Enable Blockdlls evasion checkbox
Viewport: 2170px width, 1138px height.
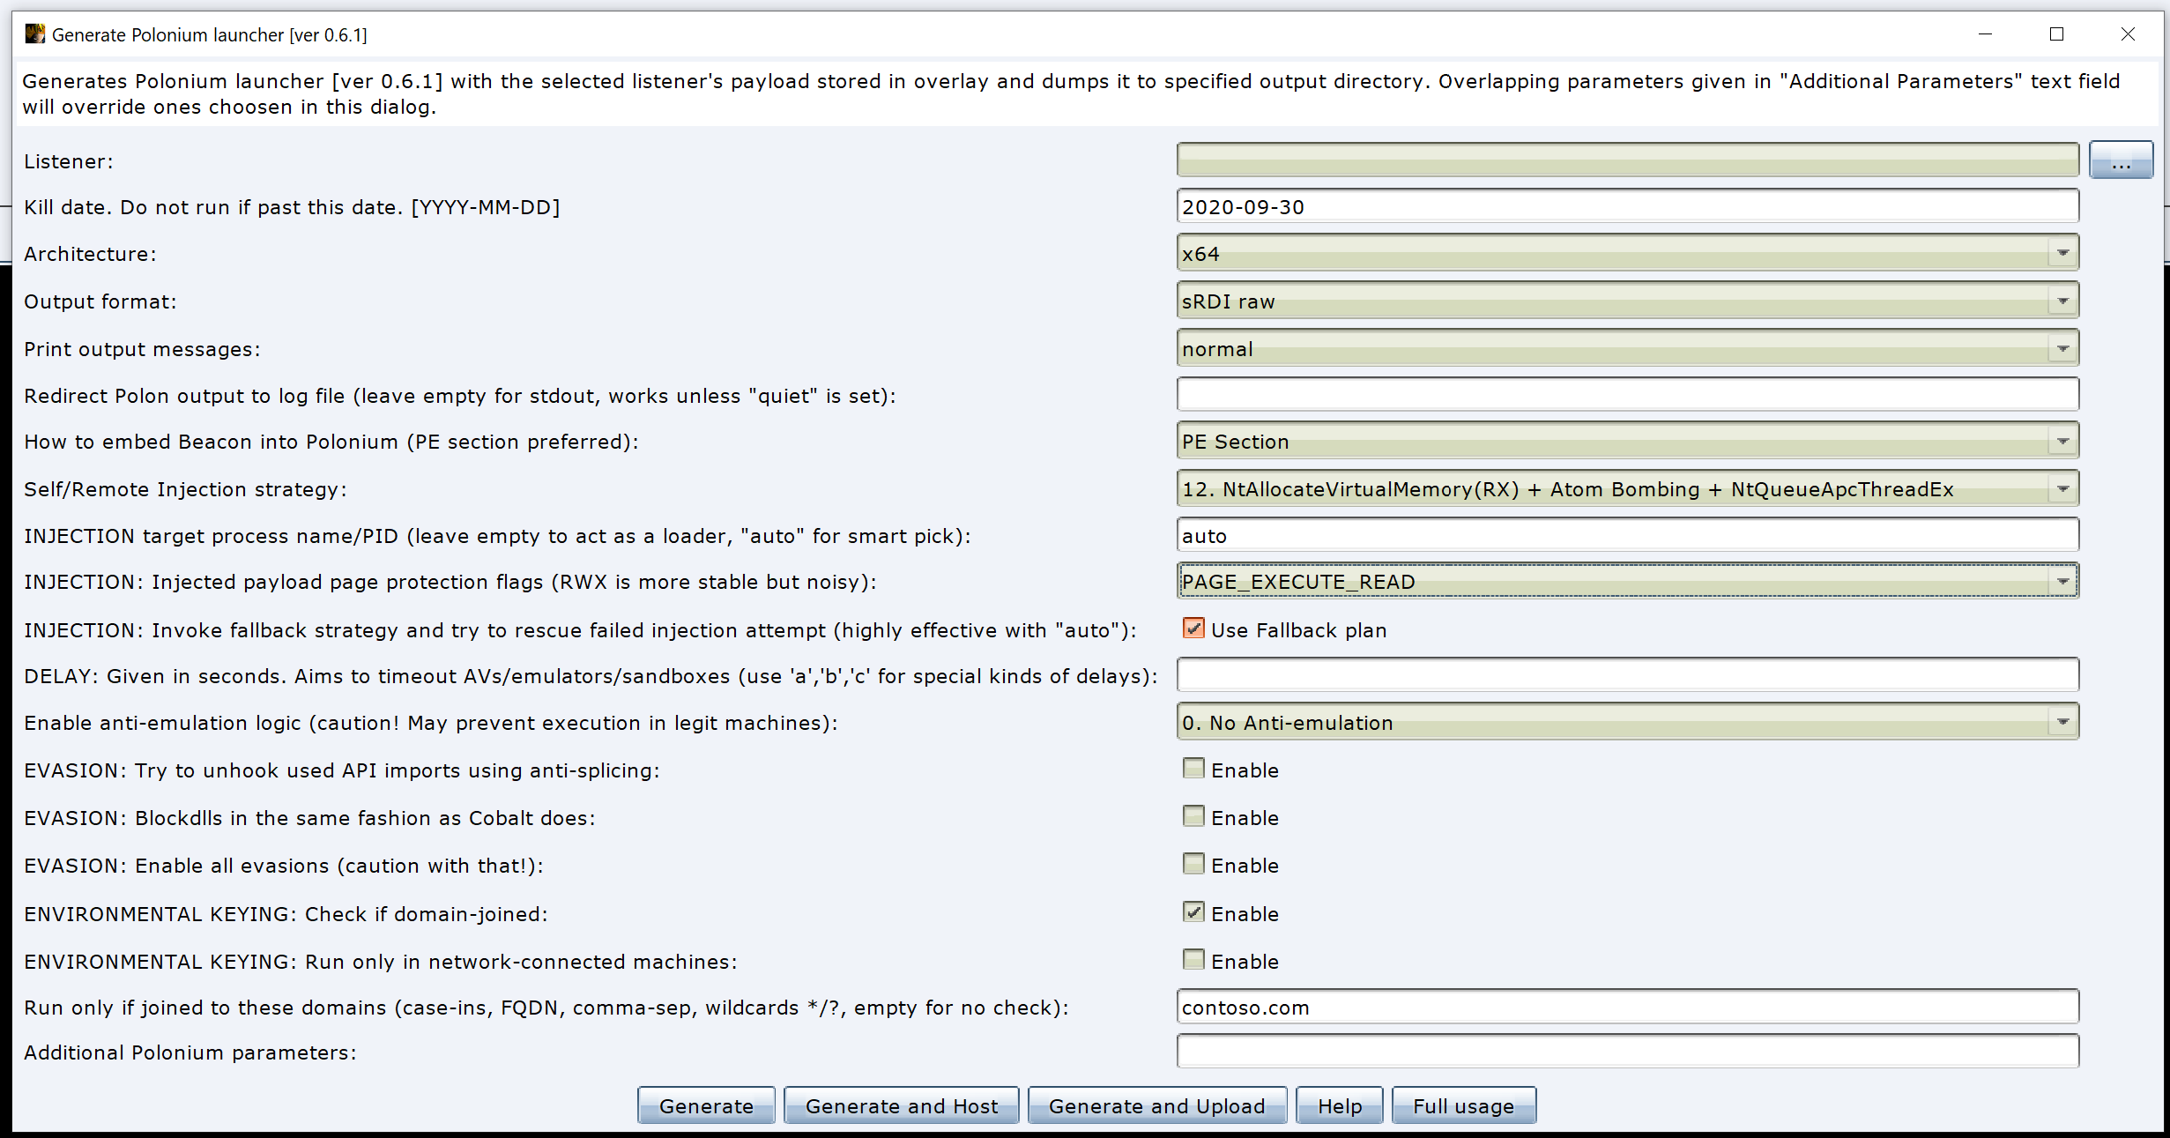[1193, 816]
